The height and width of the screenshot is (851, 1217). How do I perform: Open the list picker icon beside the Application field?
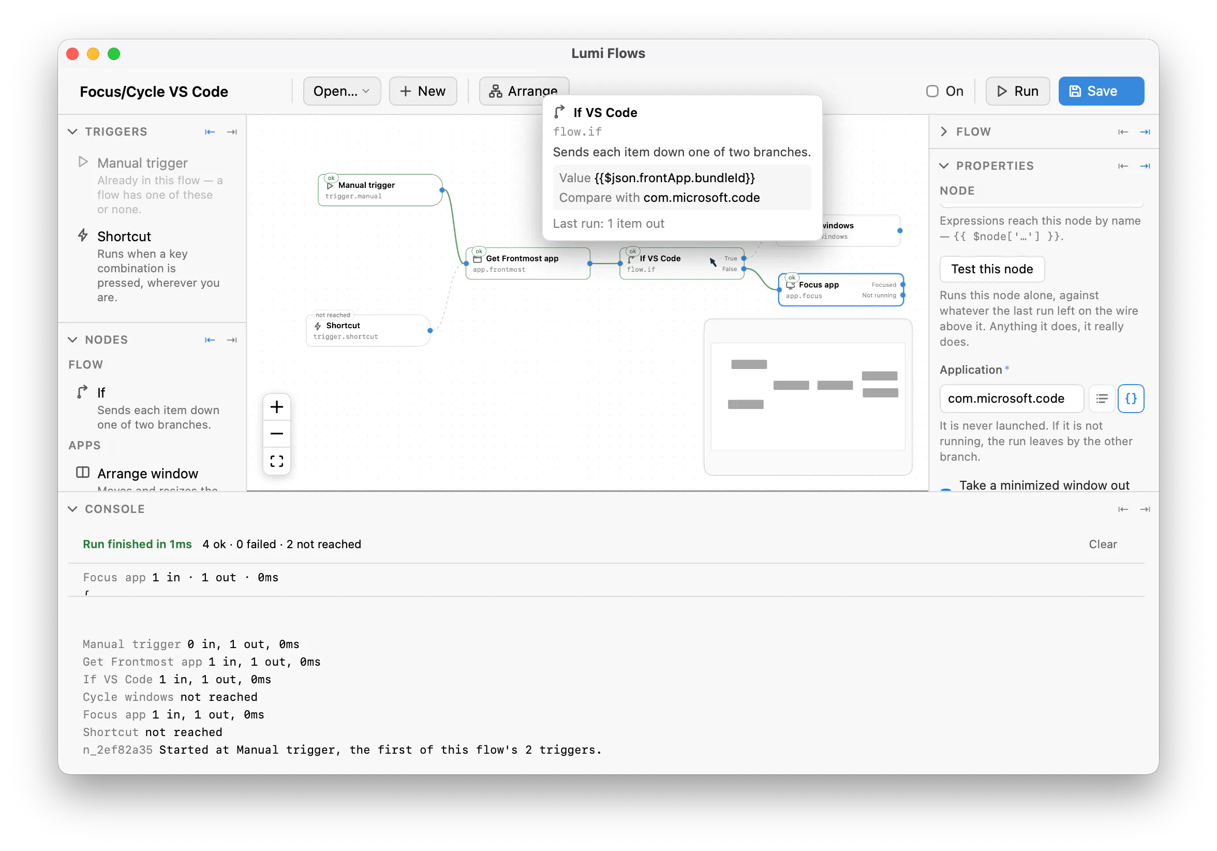(x=1102, y=398)
